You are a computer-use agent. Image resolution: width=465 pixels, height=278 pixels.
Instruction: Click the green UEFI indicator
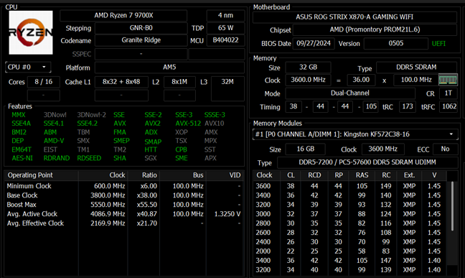(438, 44)
